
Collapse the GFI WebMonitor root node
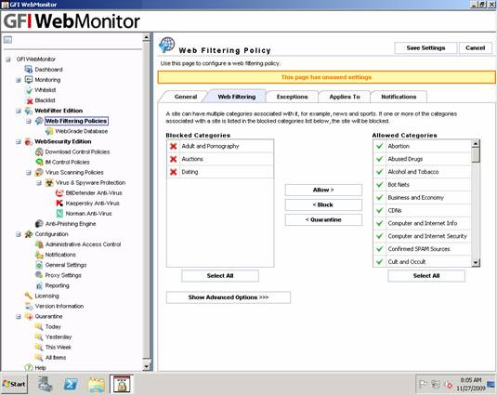tap(8, 59)
